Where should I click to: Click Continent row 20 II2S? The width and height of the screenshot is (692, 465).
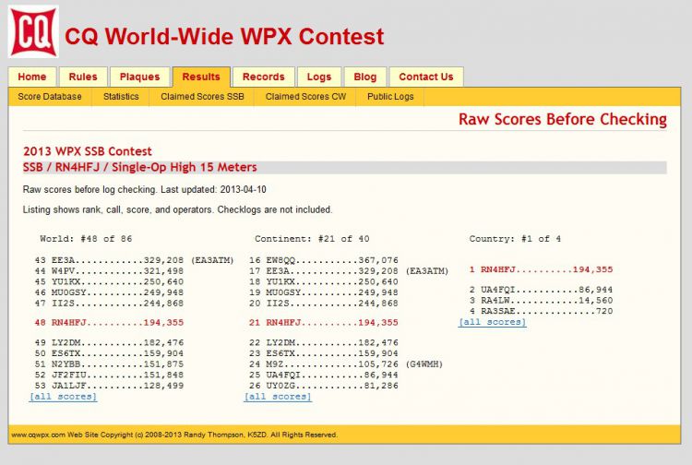pos(324,304)
